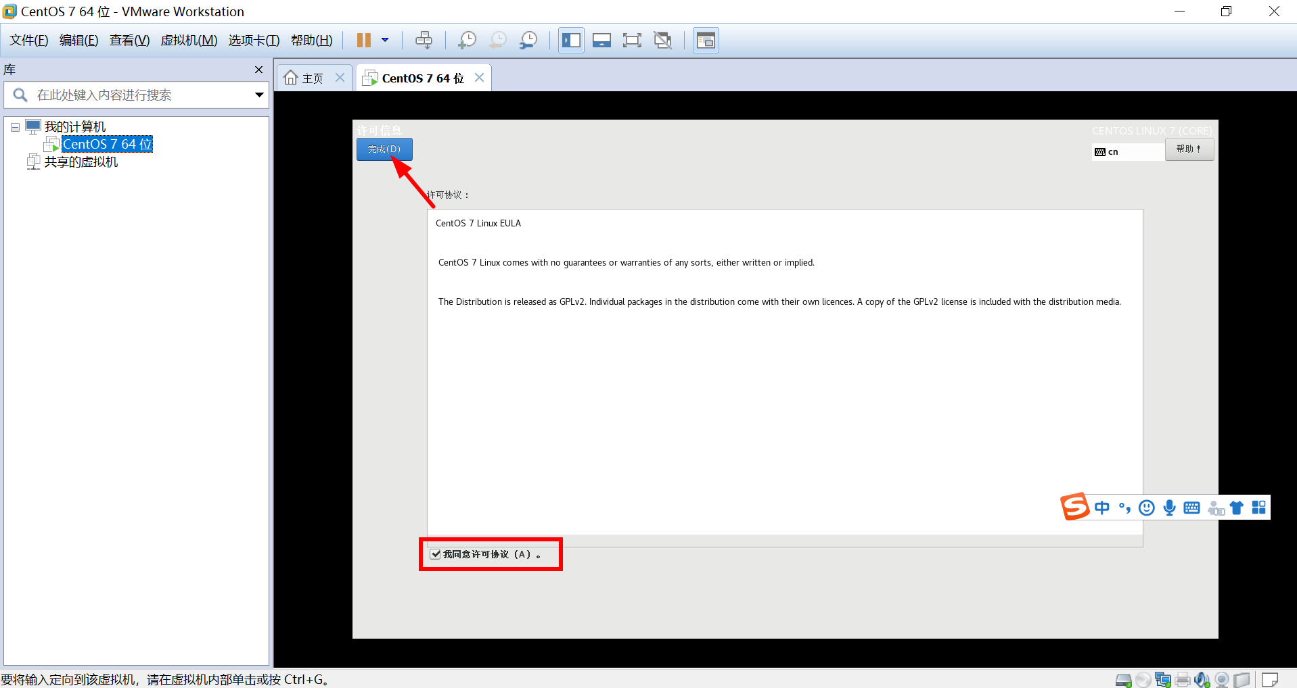Viewport: 1297px width, 688px height.
Task: Click the printer status bar icon
Action: coord(1183,680)
